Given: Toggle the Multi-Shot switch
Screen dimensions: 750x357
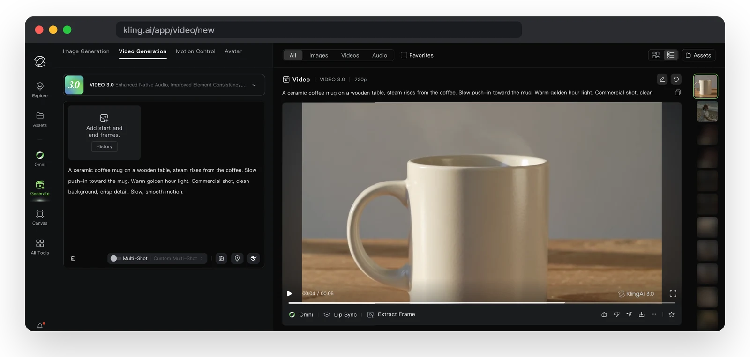Looking at the screenshot, I should (115, 258).
